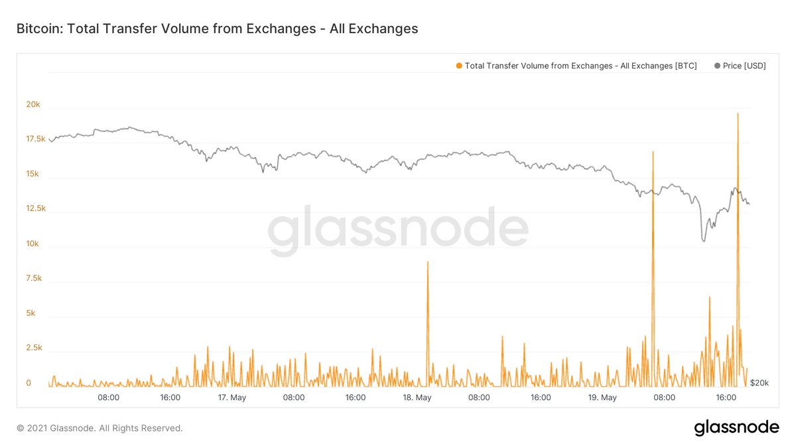Click the 20k y-axis label
This screenshot has height=448, width=796.
coord(33,104)
